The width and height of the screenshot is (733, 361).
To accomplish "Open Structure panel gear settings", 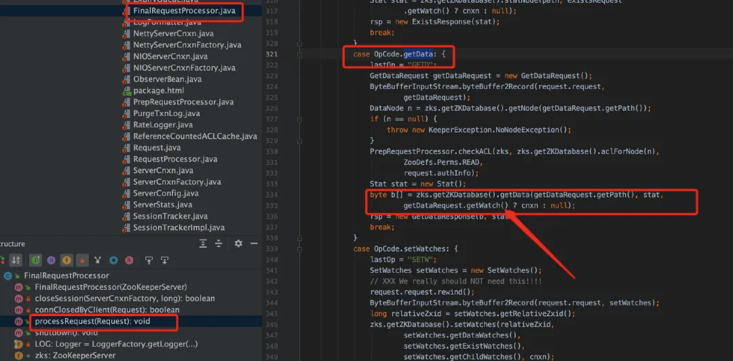I will (x=238, y=244).
